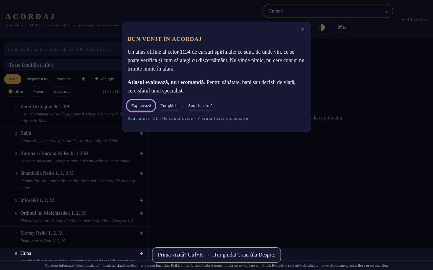
Task: Toggle the star favorites filter chip
Action: click(83, 79)
